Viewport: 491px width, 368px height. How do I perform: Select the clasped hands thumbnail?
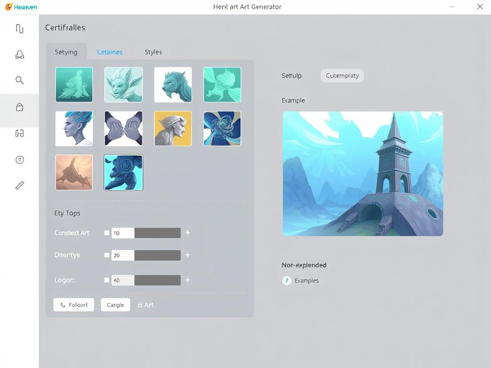point(123,128)
